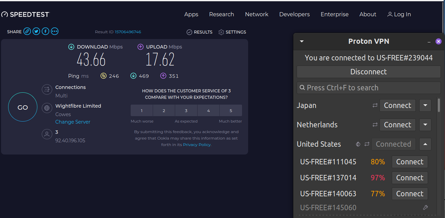Share result via Twitter icon
This screenshot has height=218, width=445.
click(x=36, y=31)
